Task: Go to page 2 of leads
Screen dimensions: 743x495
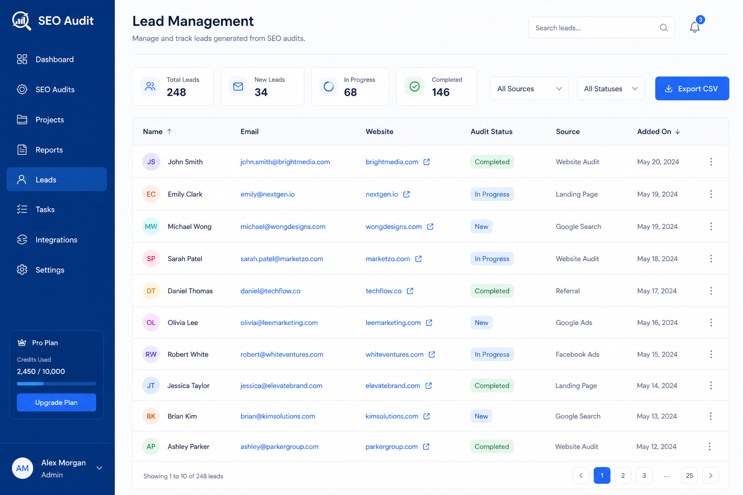Action: click(623, 476)
